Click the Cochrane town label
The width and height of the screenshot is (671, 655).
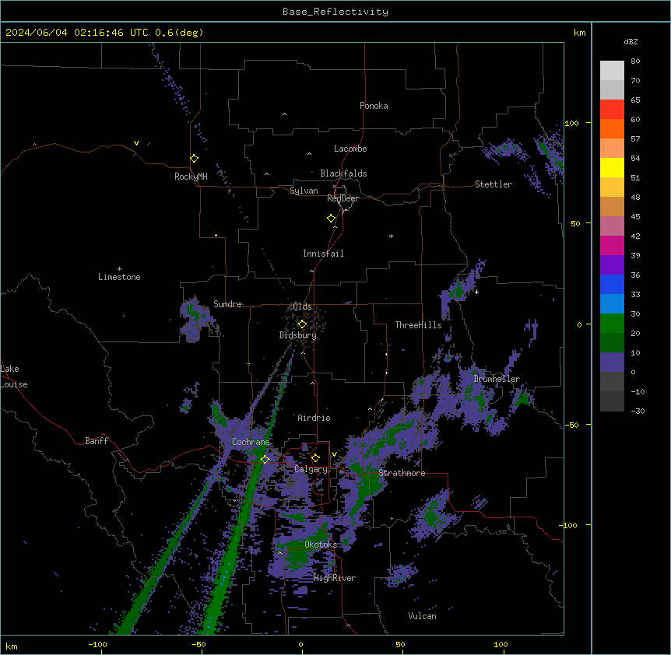(x=251, y=442)
